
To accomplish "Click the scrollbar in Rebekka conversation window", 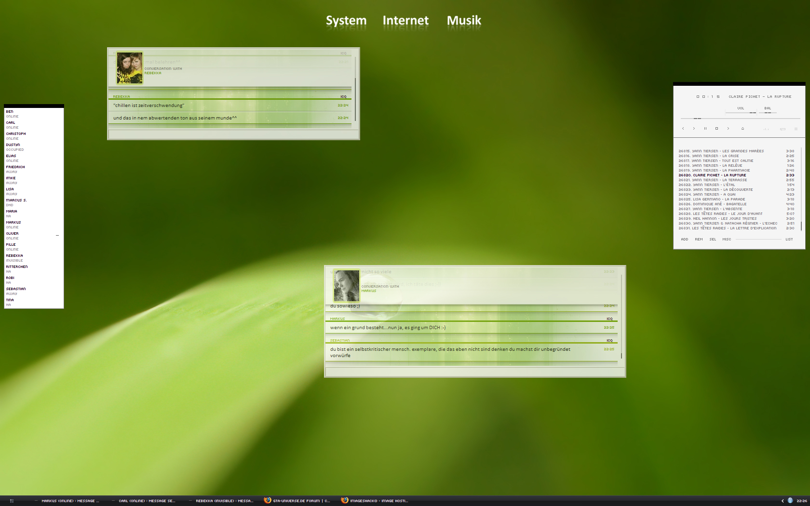I will [355, 89].
